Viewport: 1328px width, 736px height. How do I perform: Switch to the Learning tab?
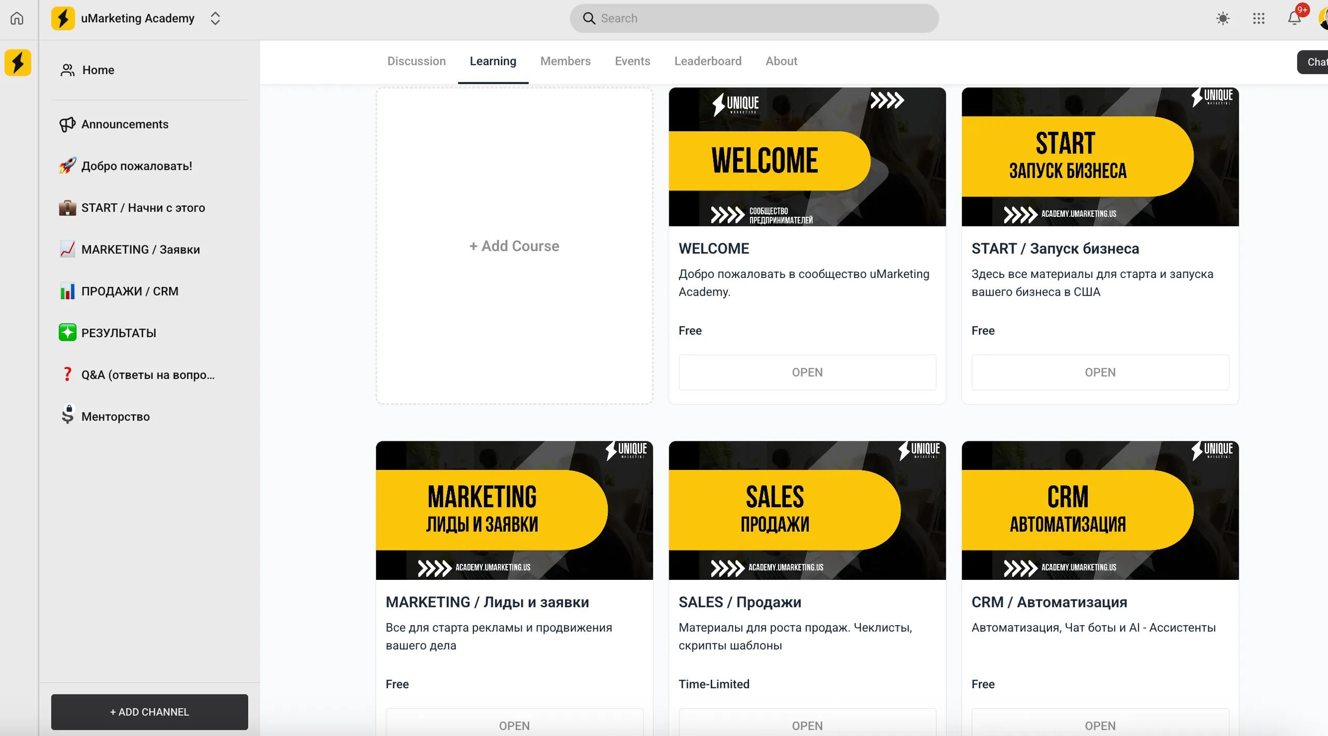[493, 61]
